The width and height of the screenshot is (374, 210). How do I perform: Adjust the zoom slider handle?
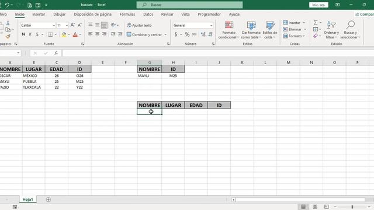point(352,207)
